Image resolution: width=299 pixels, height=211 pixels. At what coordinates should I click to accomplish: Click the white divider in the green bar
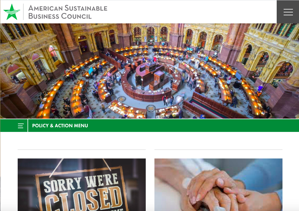tap(28, 126)
